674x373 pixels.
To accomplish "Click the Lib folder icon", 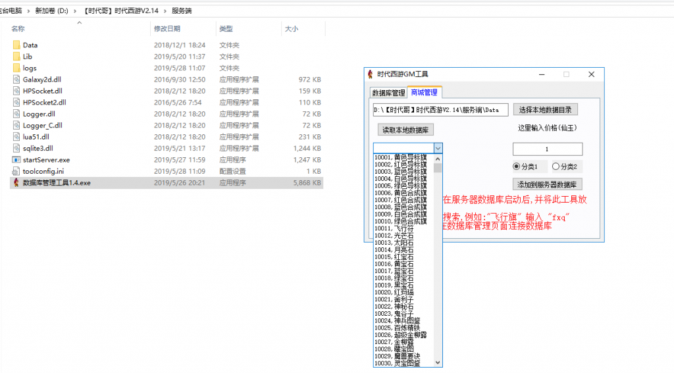I will (16, 57).
